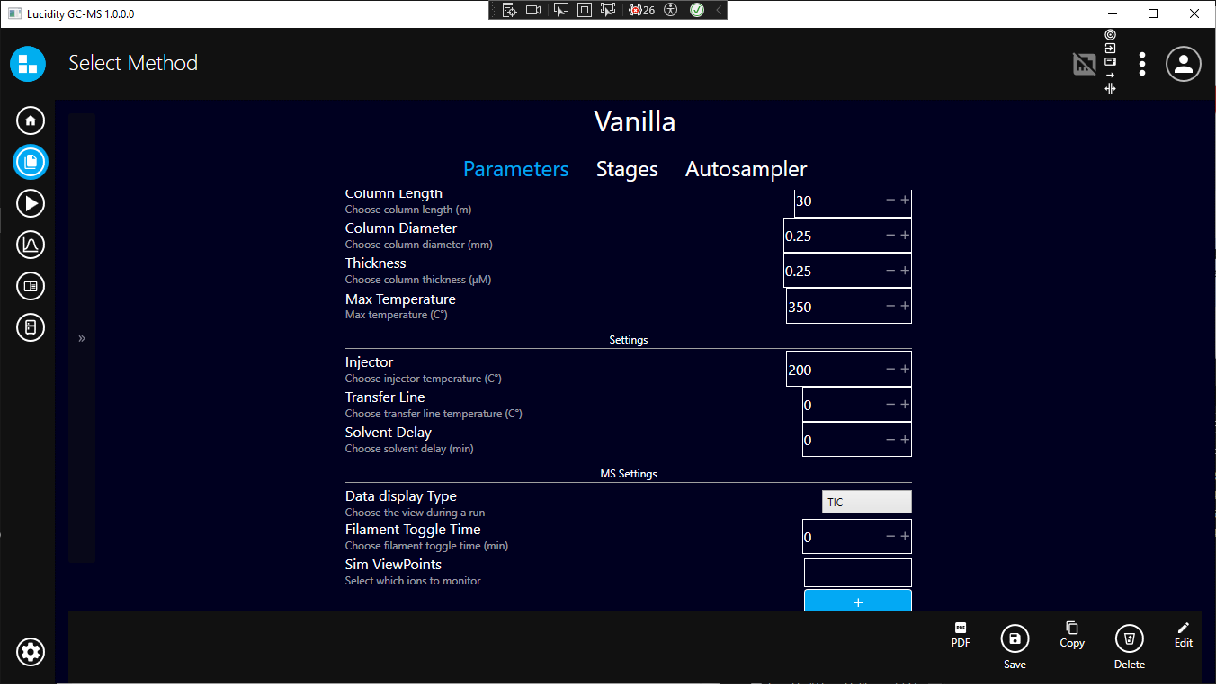1216x687 pixels.
Task: Open the Data display Type dropdown
Action: point(866,502)
